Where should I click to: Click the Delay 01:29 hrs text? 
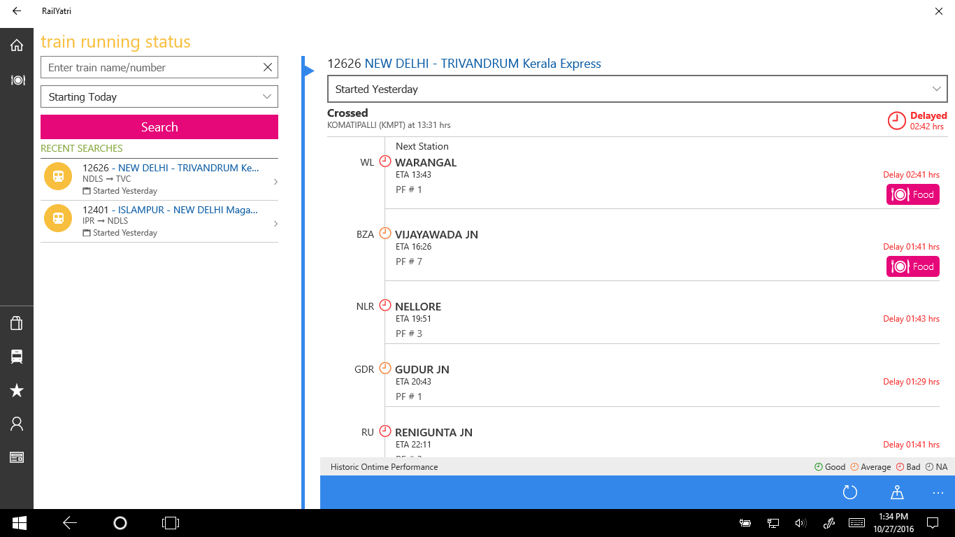911,382
